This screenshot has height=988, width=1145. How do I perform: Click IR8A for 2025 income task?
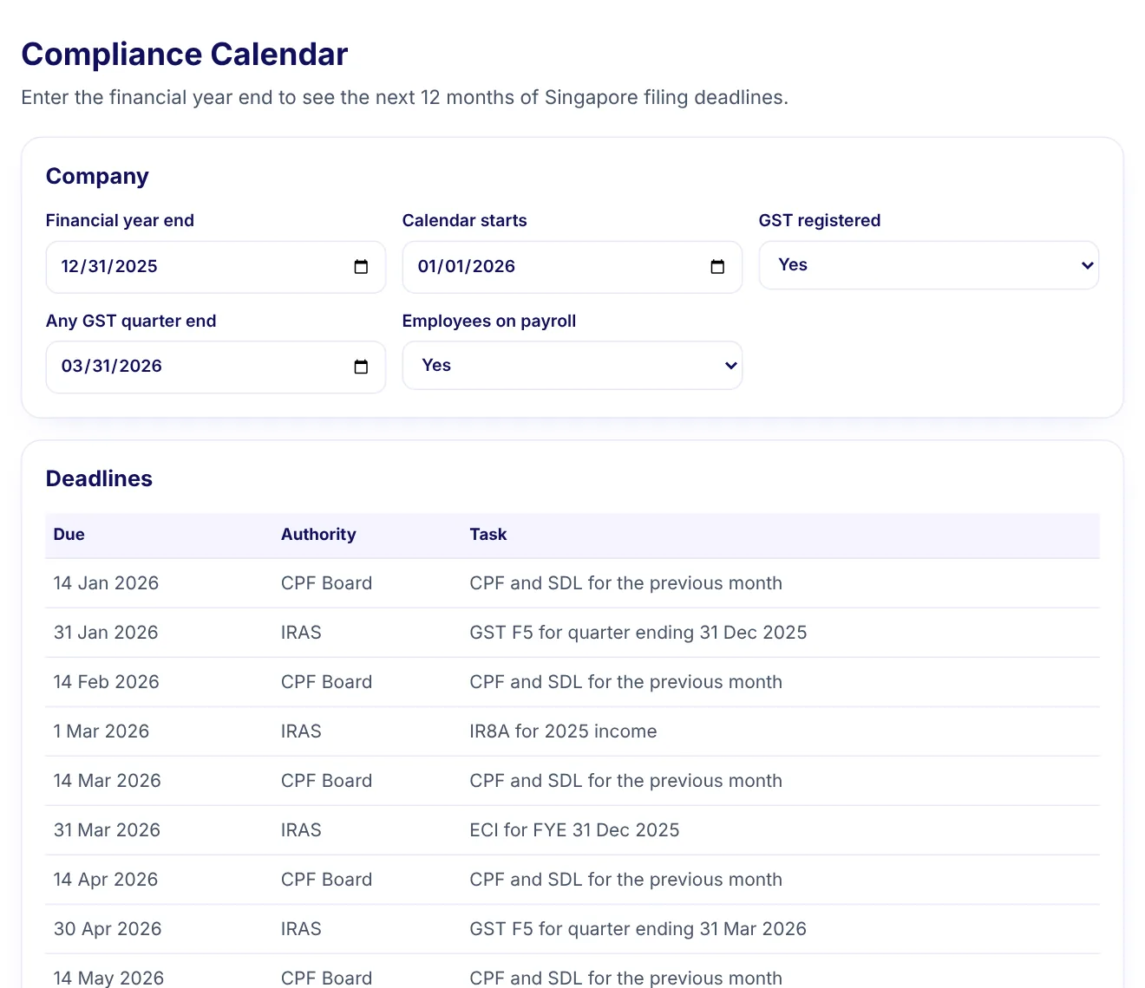[563, 731]
